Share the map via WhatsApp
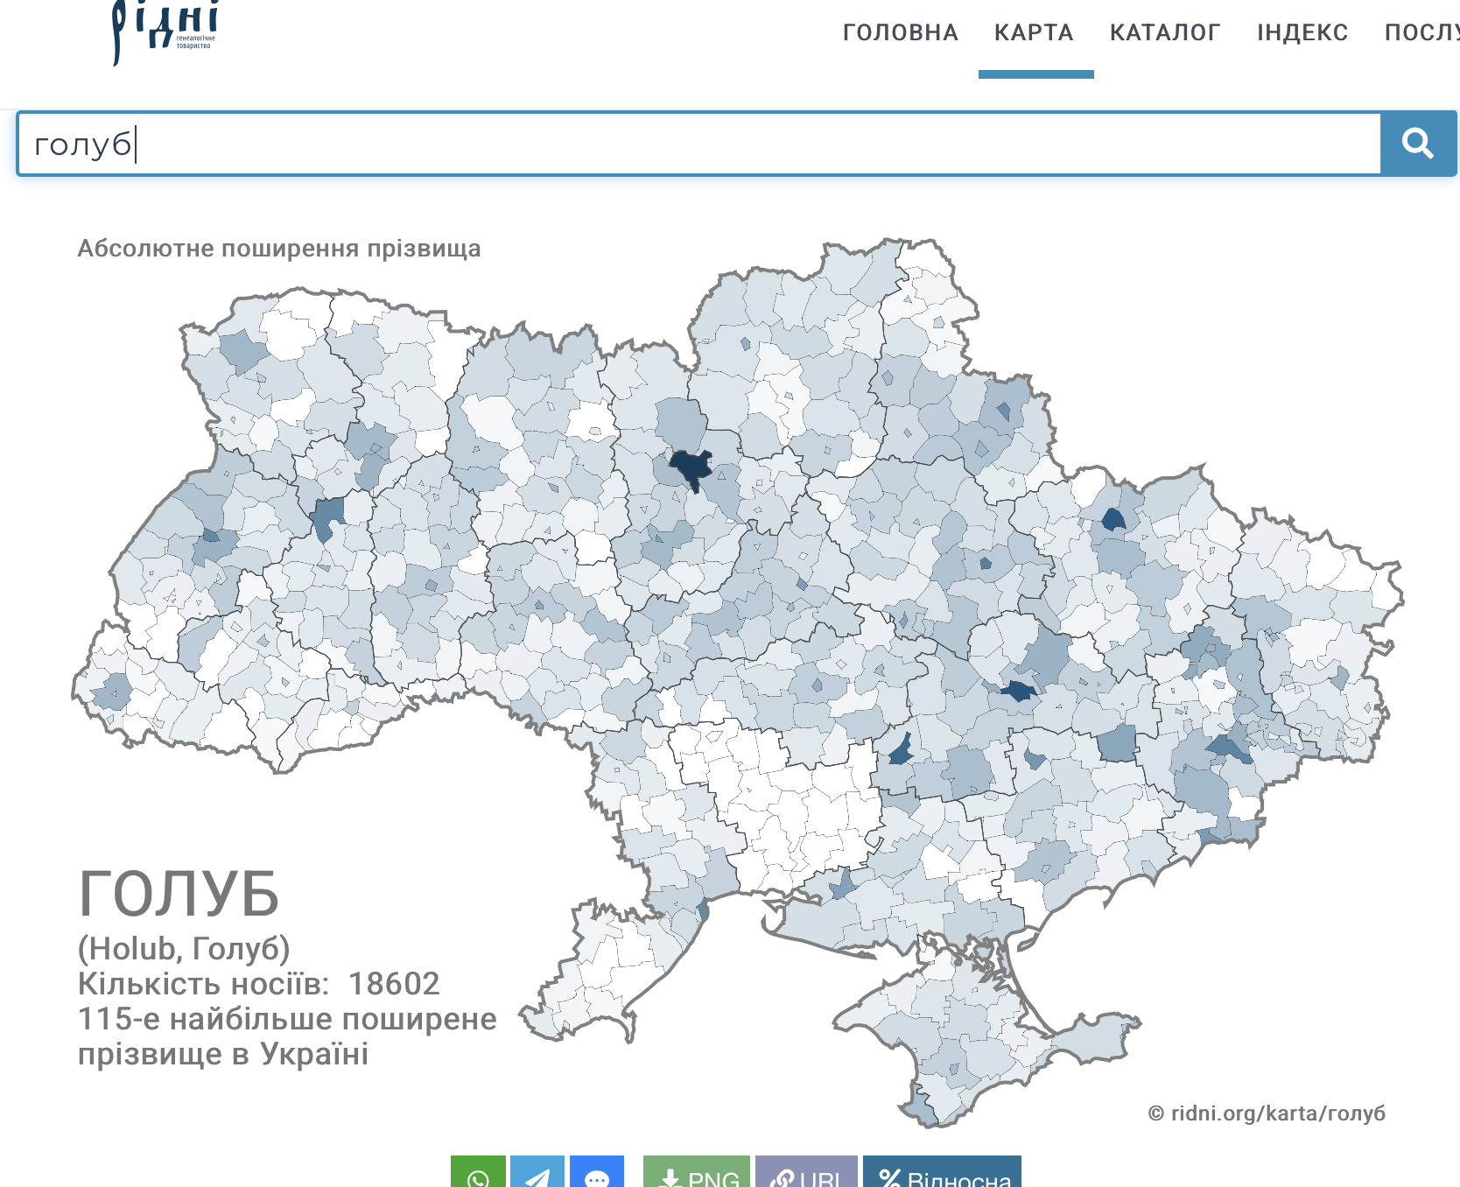Screen dimensions: 1460x1187 pos(478,1174)
